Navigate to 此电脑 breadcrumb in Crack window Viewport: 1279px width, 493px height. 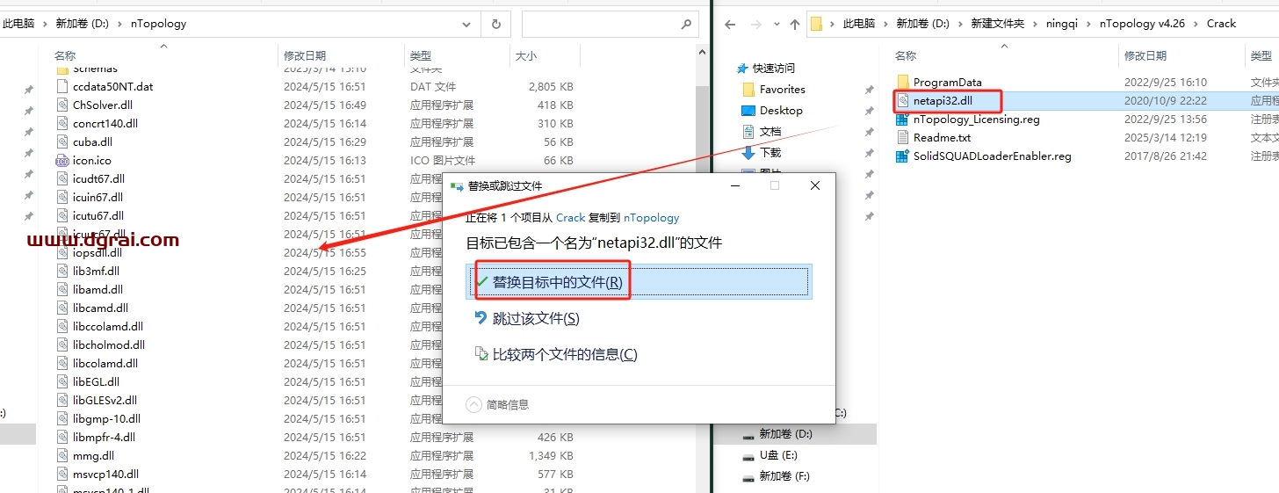858,24
